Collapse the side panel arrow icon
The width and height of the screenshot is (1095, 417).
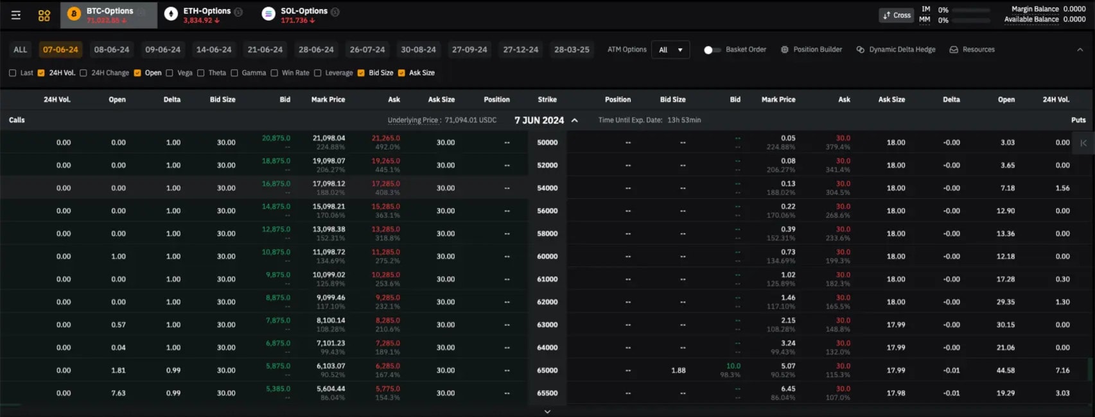[x=1083, y=143]
